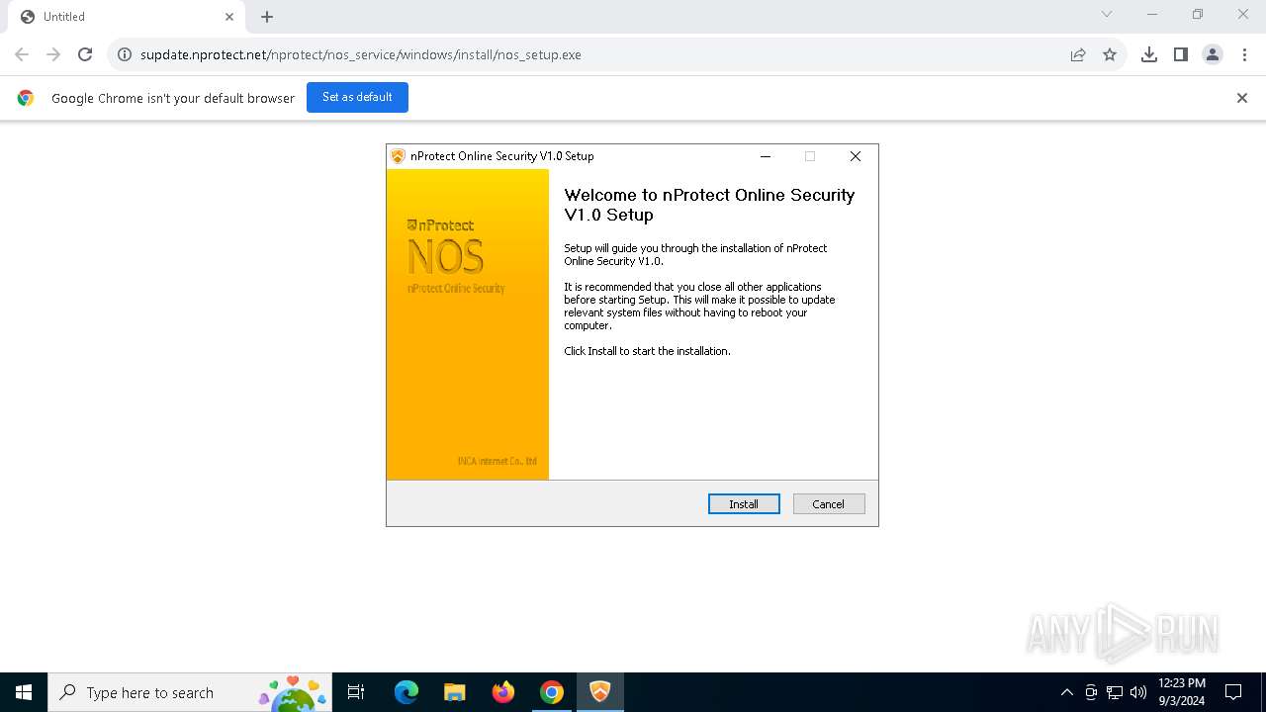Click Cancel in the nProtect setup dialog
1266x712 pixels.
point(829,504)
